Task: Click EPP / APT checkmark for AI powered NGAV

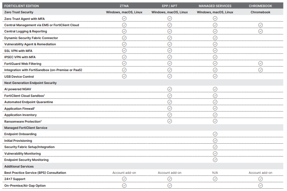Action: pos(170,89)
